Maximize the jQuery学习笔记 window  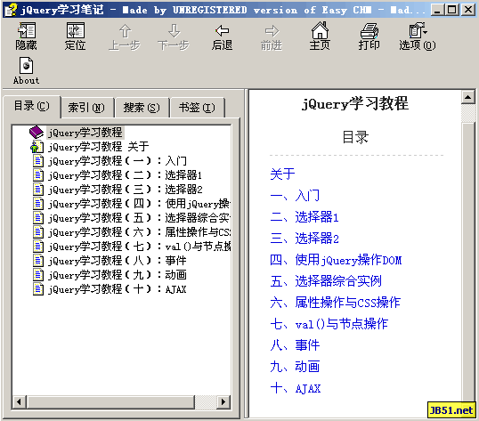click(x=452, y=10)
